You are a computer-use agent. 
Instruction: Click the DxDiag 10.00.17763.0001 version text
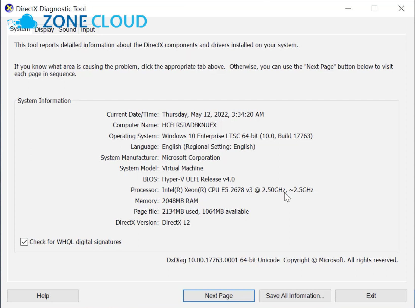click(223, 260)
